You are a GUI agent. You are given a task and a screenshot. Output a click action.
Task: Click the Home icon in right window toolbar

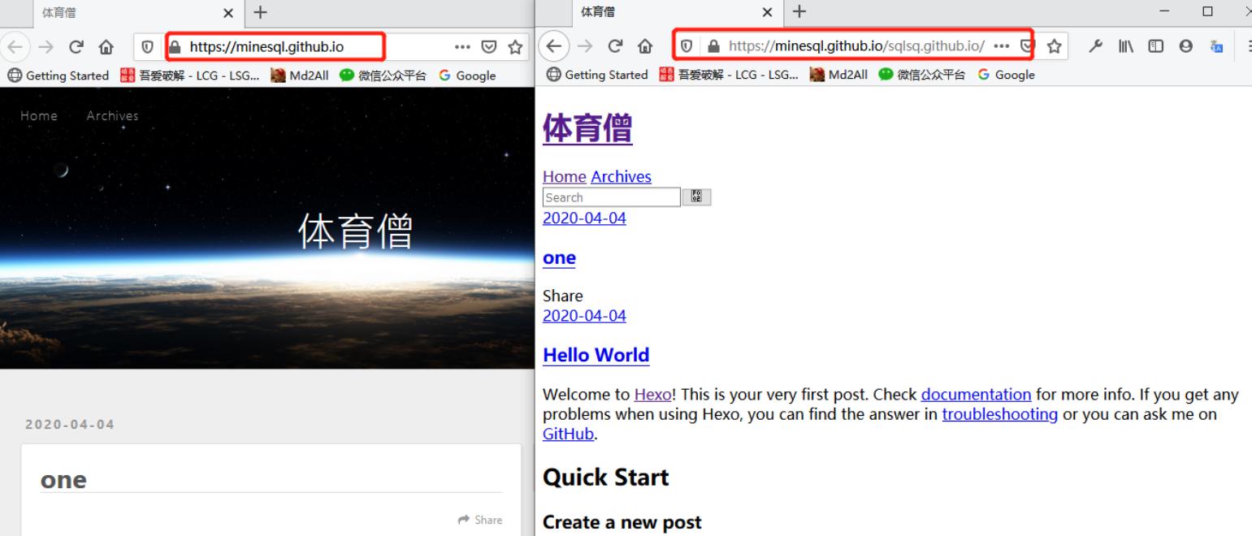pos(645,47)
